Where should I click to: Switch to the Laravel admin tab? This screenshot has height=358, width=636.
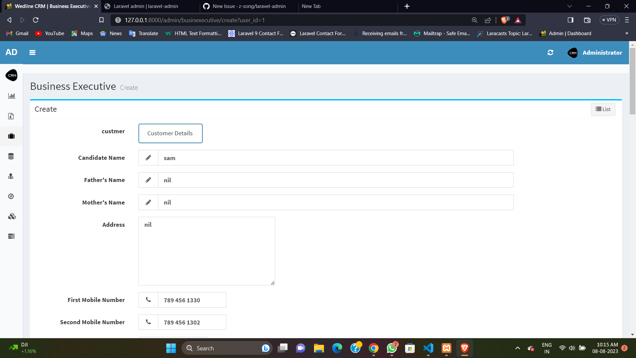146,6
